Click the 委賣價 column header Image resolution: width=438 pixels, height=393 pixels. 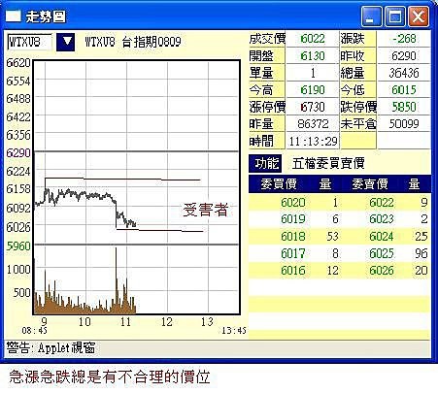(x=370, y=184)
